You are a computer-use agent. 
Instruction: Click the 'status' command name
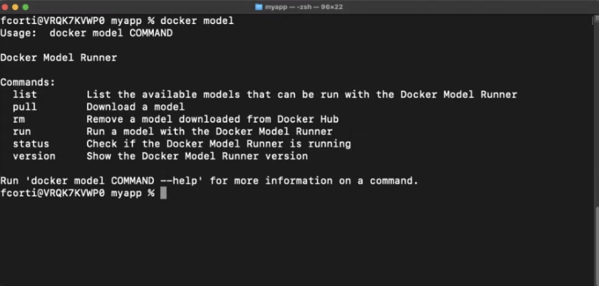tap(31, 144)
